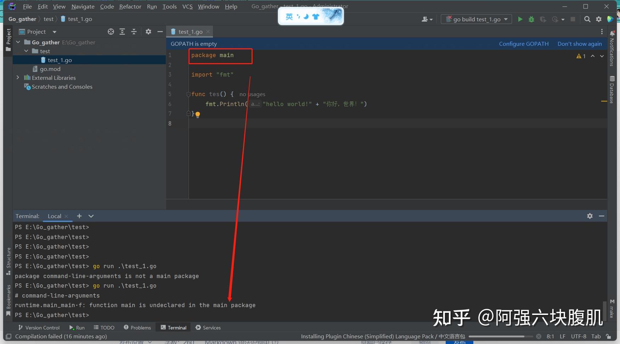Screen dimensions: 620x344
Task: Fold the tes function on line 5
Action: point(188,94)
